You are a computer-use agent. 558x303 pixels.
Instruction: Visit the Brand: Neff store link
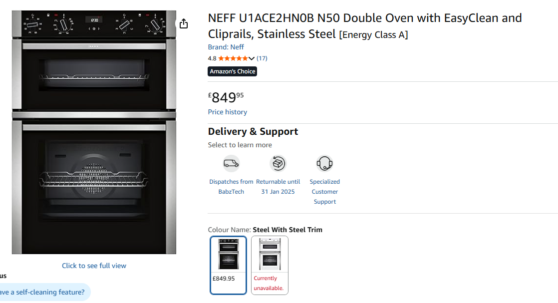tap(226, 47)
